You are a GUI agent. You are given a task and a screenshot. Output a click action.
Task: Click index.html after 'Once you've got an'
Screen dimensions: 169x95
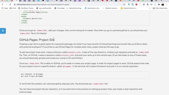(42, 31)
